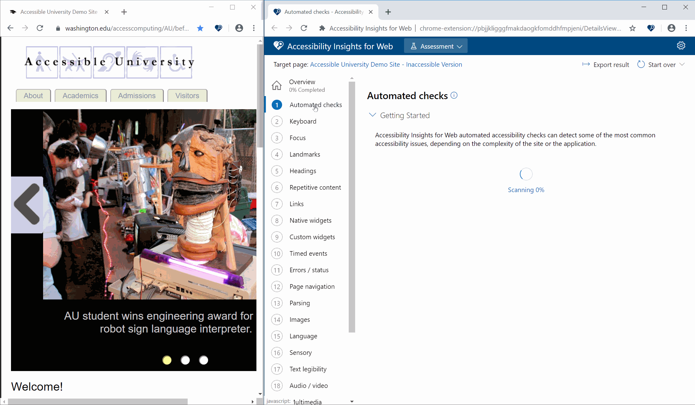Click the About button

click(x=33, y=95)
